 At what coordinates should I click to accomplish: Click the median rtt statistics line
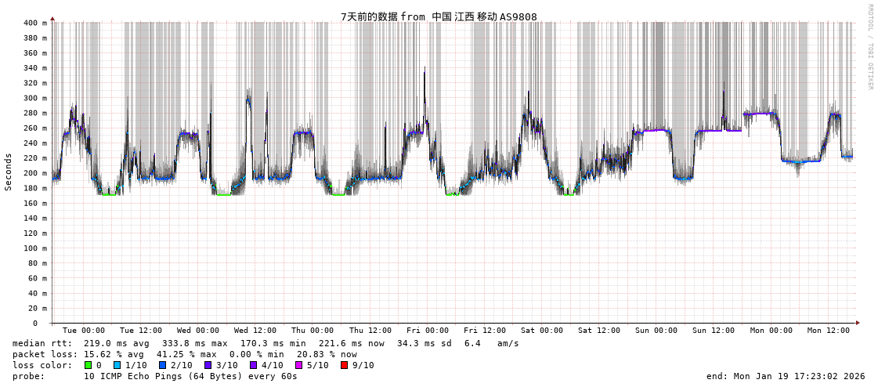[266, 343]
